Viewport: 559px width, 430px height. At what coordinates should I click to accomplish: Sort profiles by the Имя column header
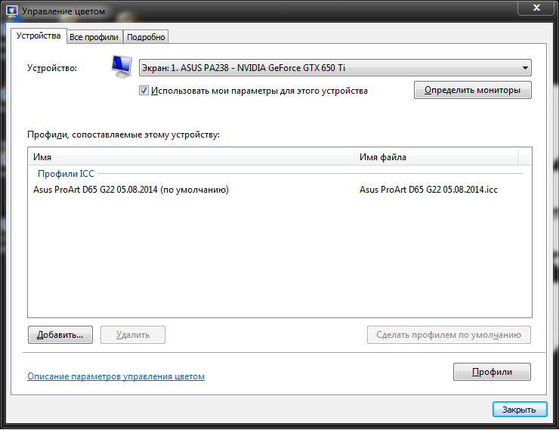(x=191, y=157)
